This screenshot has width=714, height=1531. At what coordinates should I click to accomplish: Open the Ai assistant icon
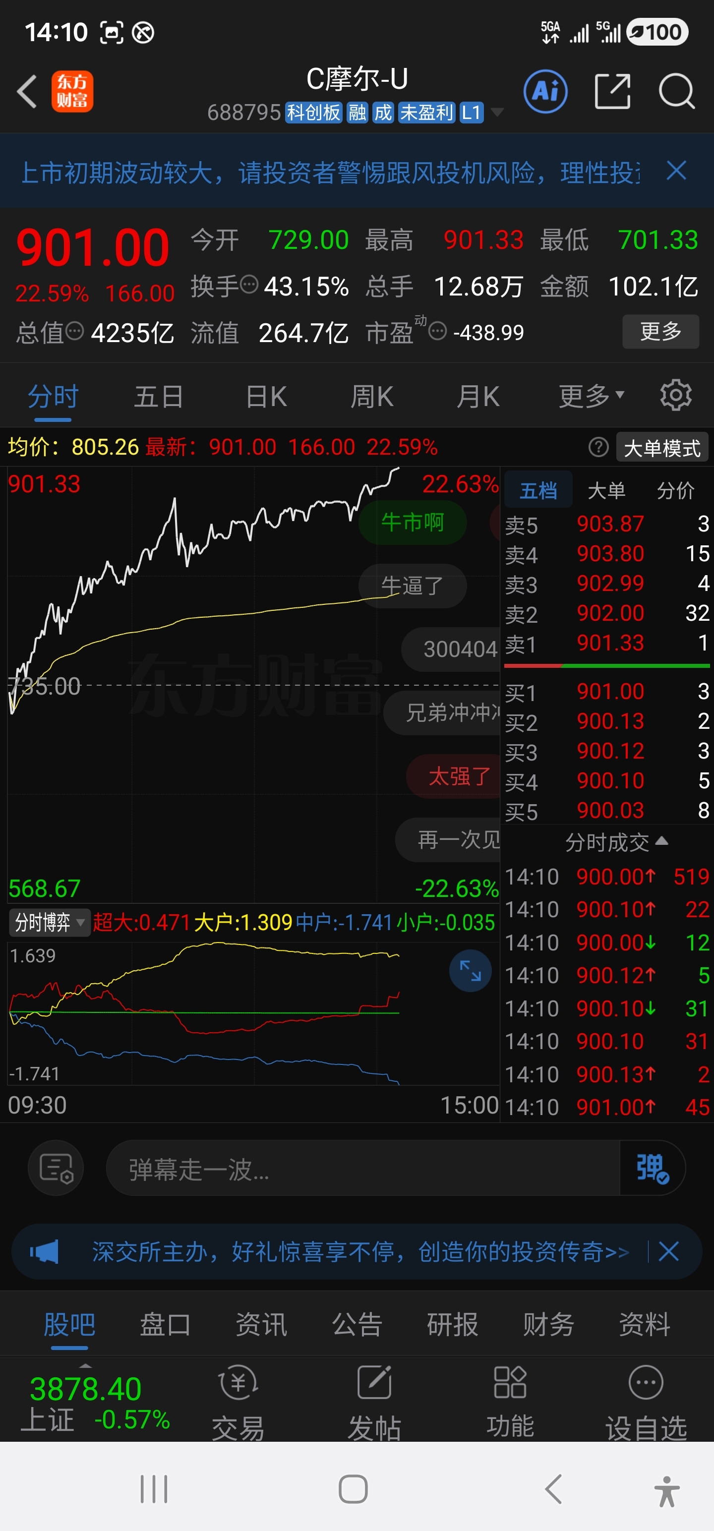click(545, 92)
